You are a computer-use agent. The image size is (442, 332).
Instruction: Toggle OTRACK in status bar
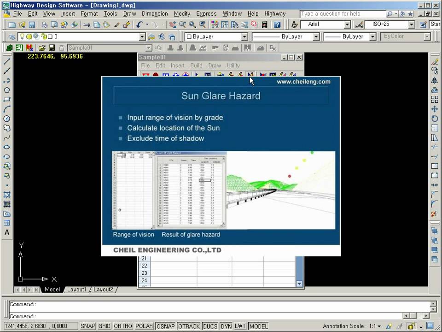(189, 326)
